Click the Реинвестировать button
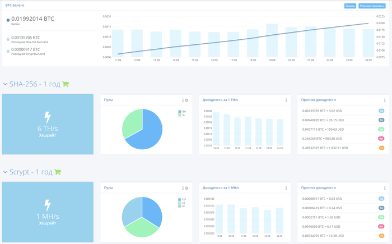The height and width of the screenshot is (244, 392). 372,6
